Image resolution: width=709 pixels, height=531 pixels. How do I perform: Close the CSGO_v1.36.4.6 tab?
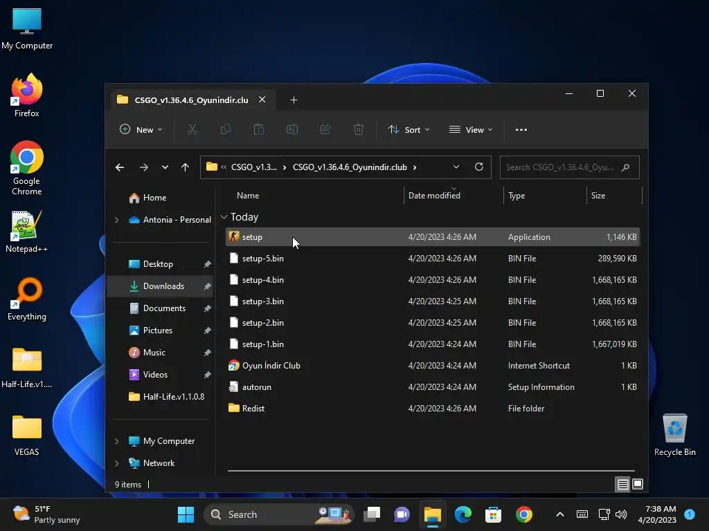point(262,100)
